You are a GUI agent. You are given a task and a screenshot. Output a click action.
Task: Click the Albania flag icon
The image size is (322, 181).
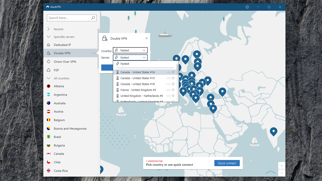click(49, 86)
